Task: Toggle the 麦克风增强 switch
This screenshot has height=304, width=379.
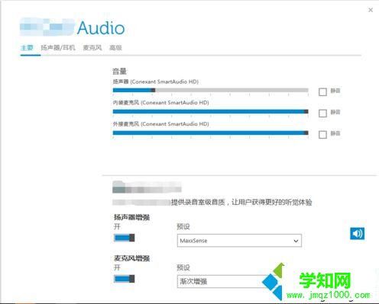Action: pyautogui.click(x=124, y=279)
